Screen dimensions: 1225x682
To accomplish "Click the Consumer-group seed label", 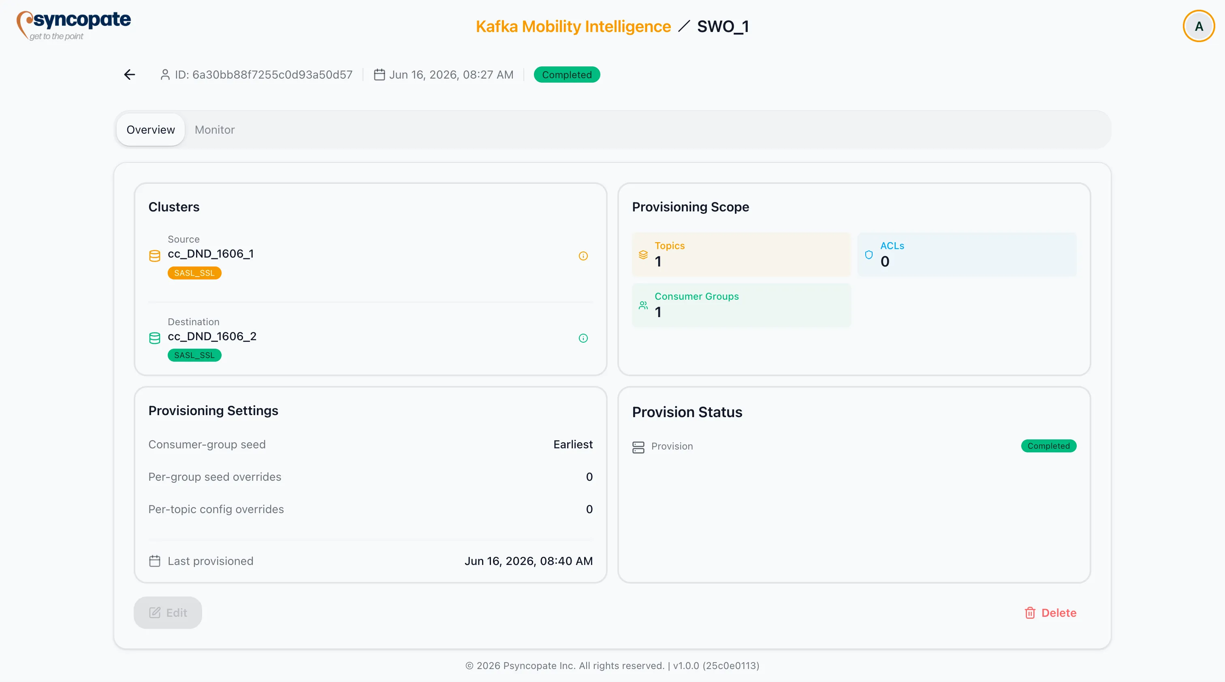I will click(207, 445).
